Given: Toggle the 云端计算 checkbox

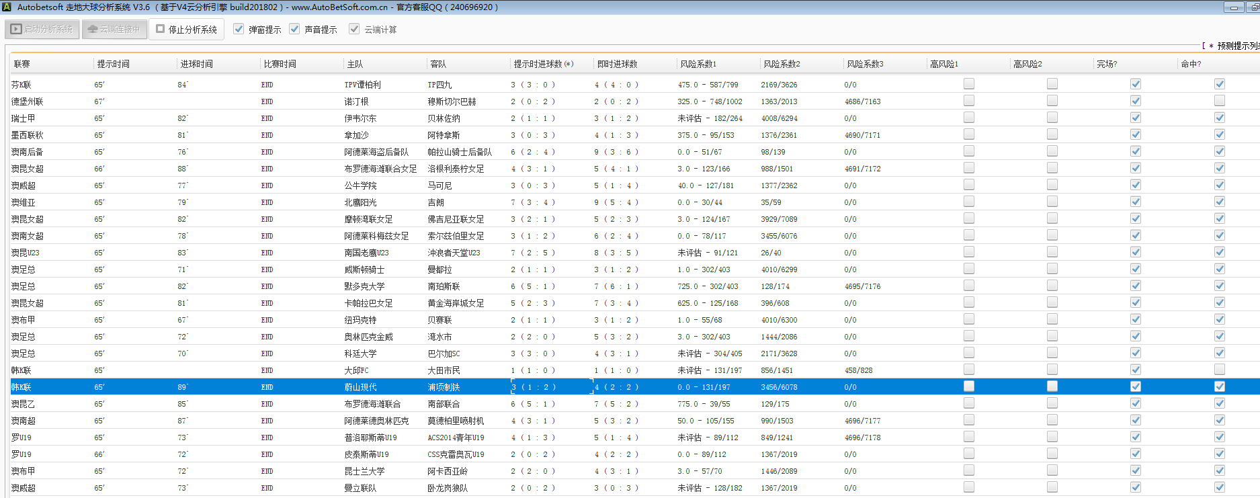Looking at the screenshot, I should [354, 30].
